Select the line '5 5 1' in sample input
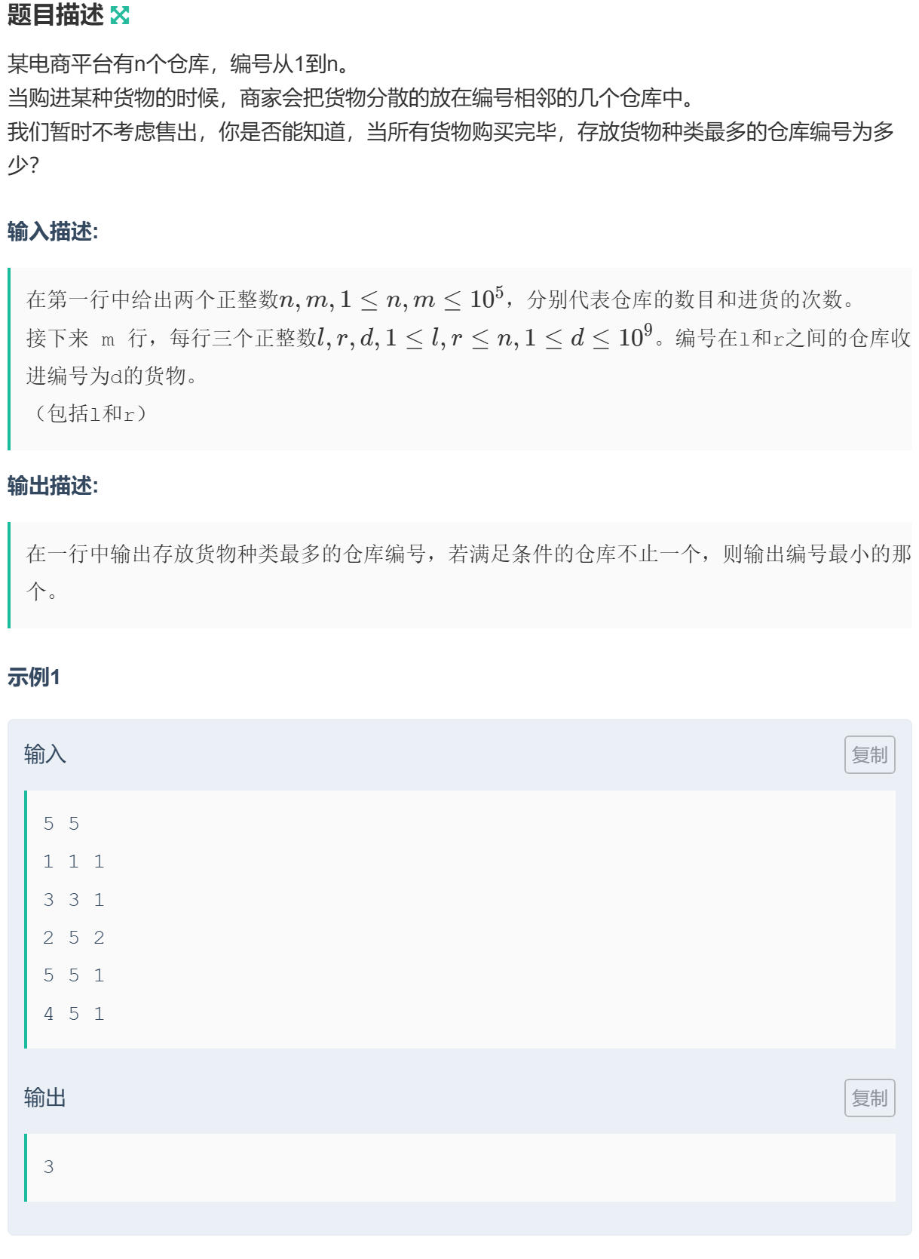Image resolution: width=919 pixels, height=1259 pixels. tap(73, 975)
